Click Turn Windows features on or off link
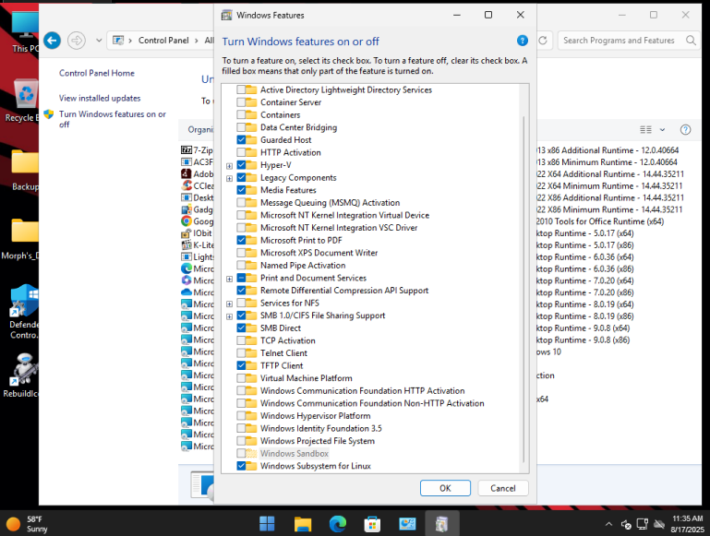Screen dimensions: 710x536 [113, 119]
